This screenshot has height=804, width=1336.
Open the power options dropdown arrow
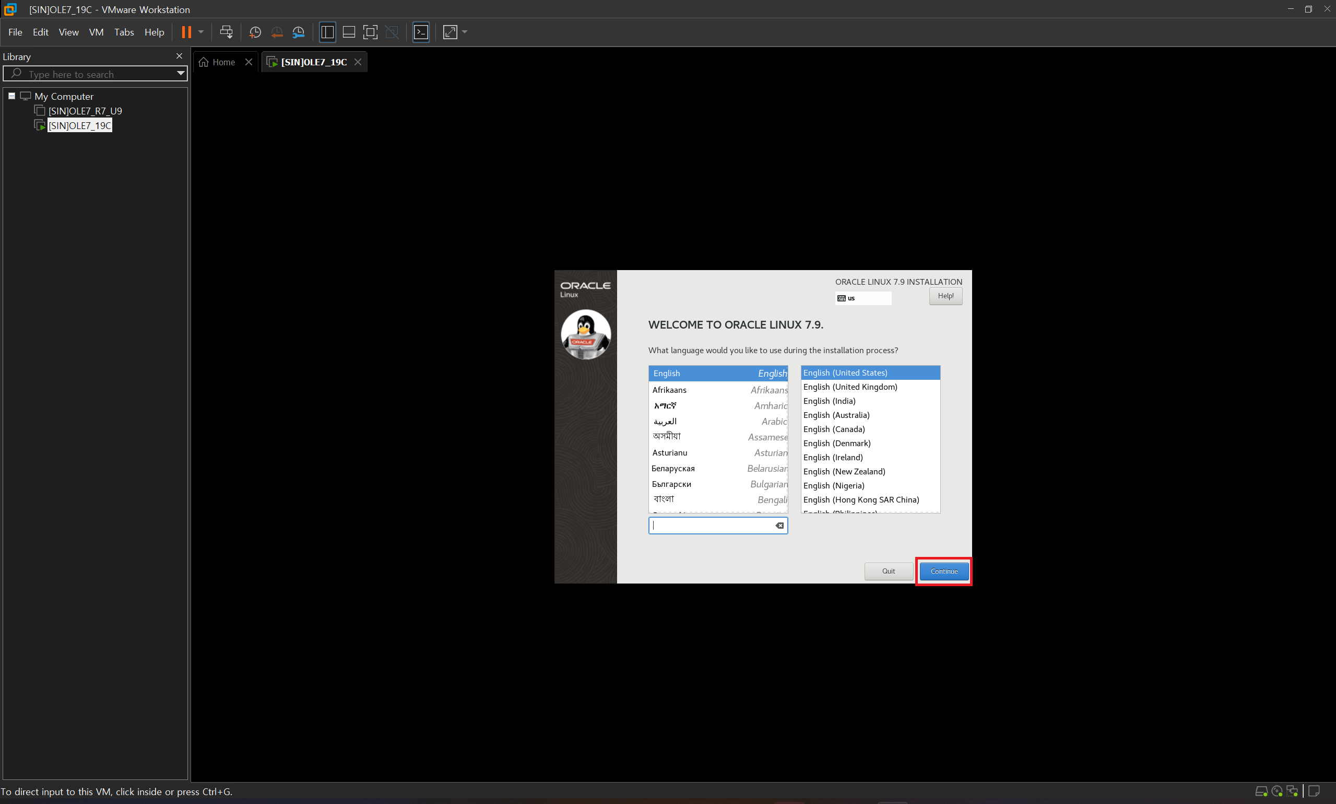coord(202,32)
